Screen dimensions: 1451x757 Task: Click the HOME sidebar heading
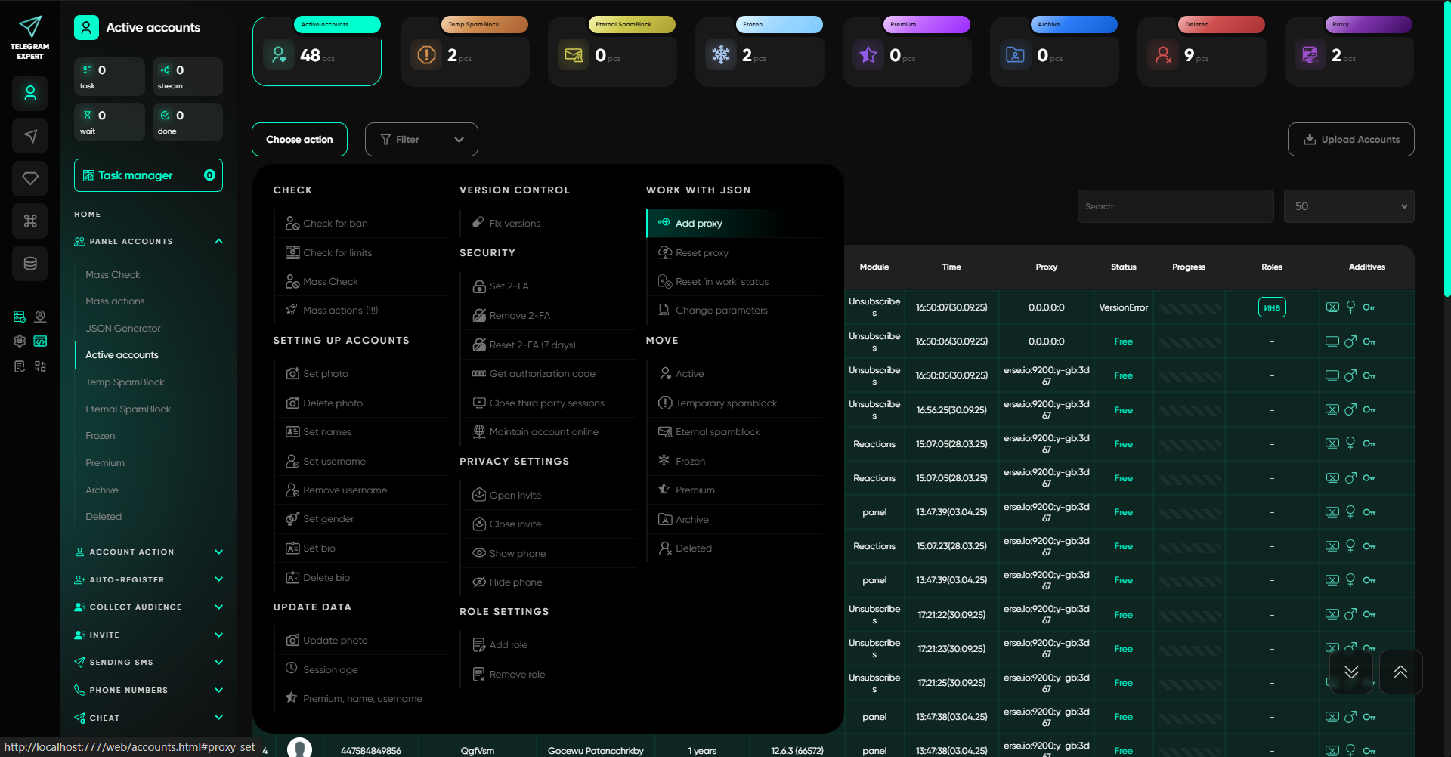pos(88,215)
